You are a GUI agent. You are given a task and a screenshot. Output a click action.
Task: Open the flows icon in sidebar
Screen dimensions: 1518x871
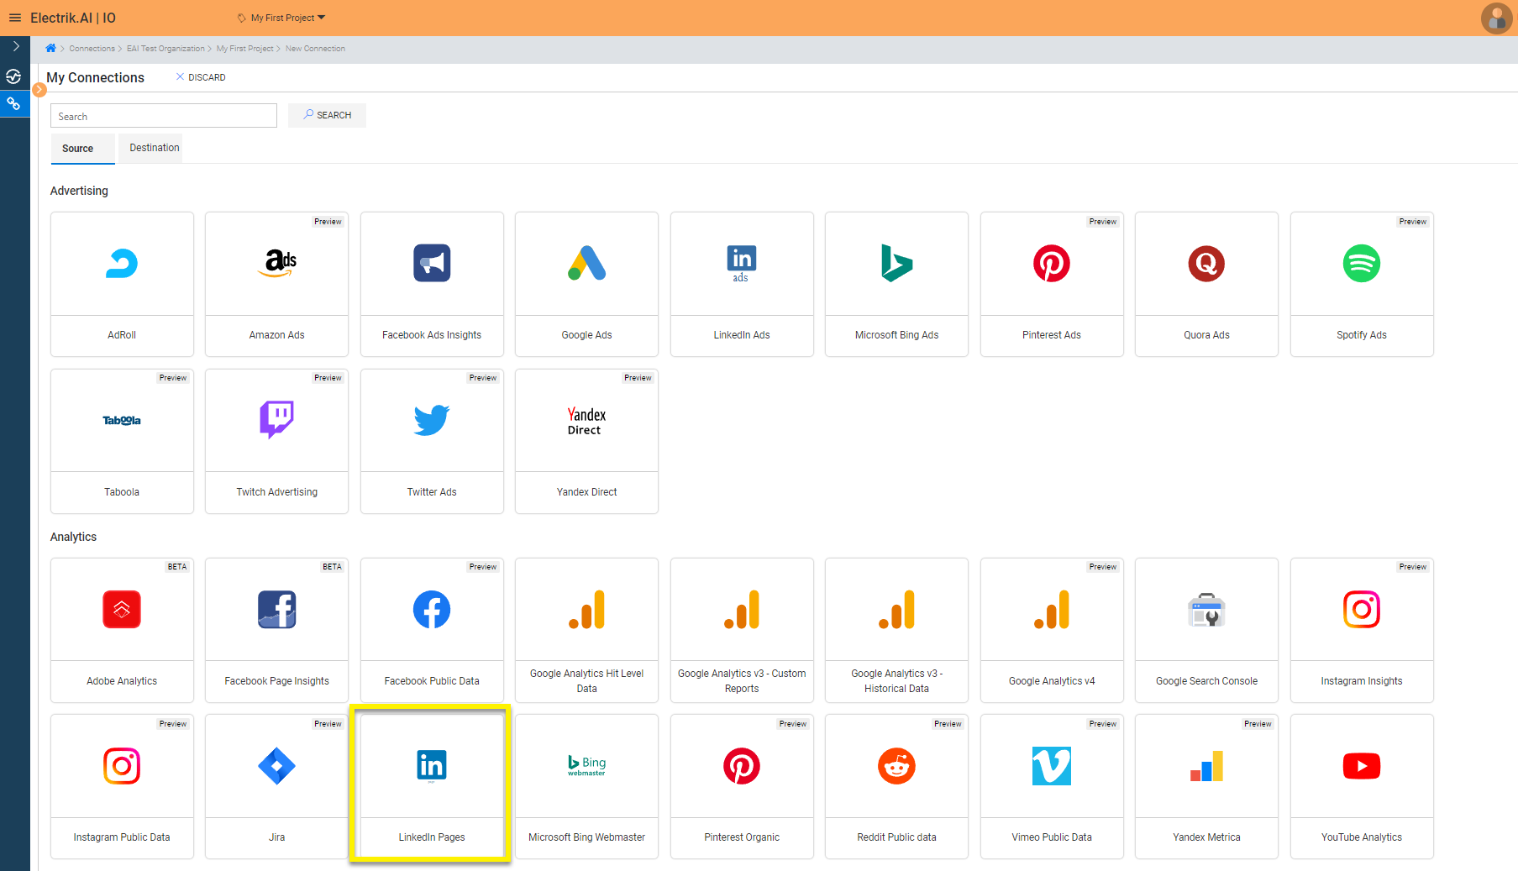(13, 76)
